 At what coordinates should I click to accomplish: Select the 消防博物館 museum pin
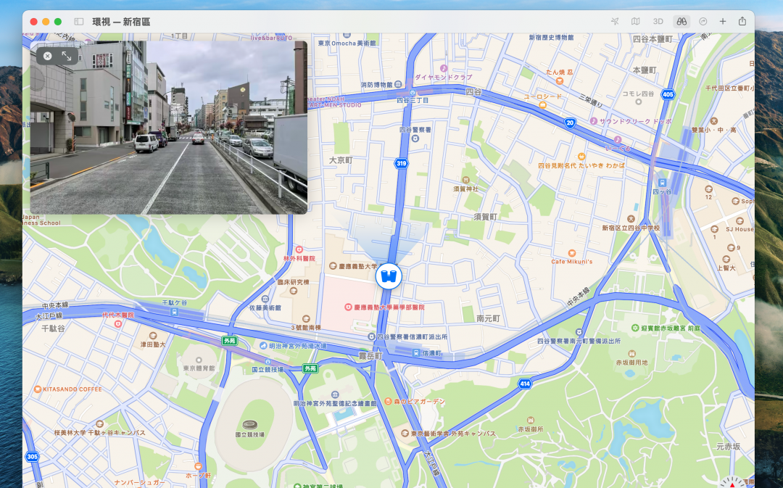(398, 84)
